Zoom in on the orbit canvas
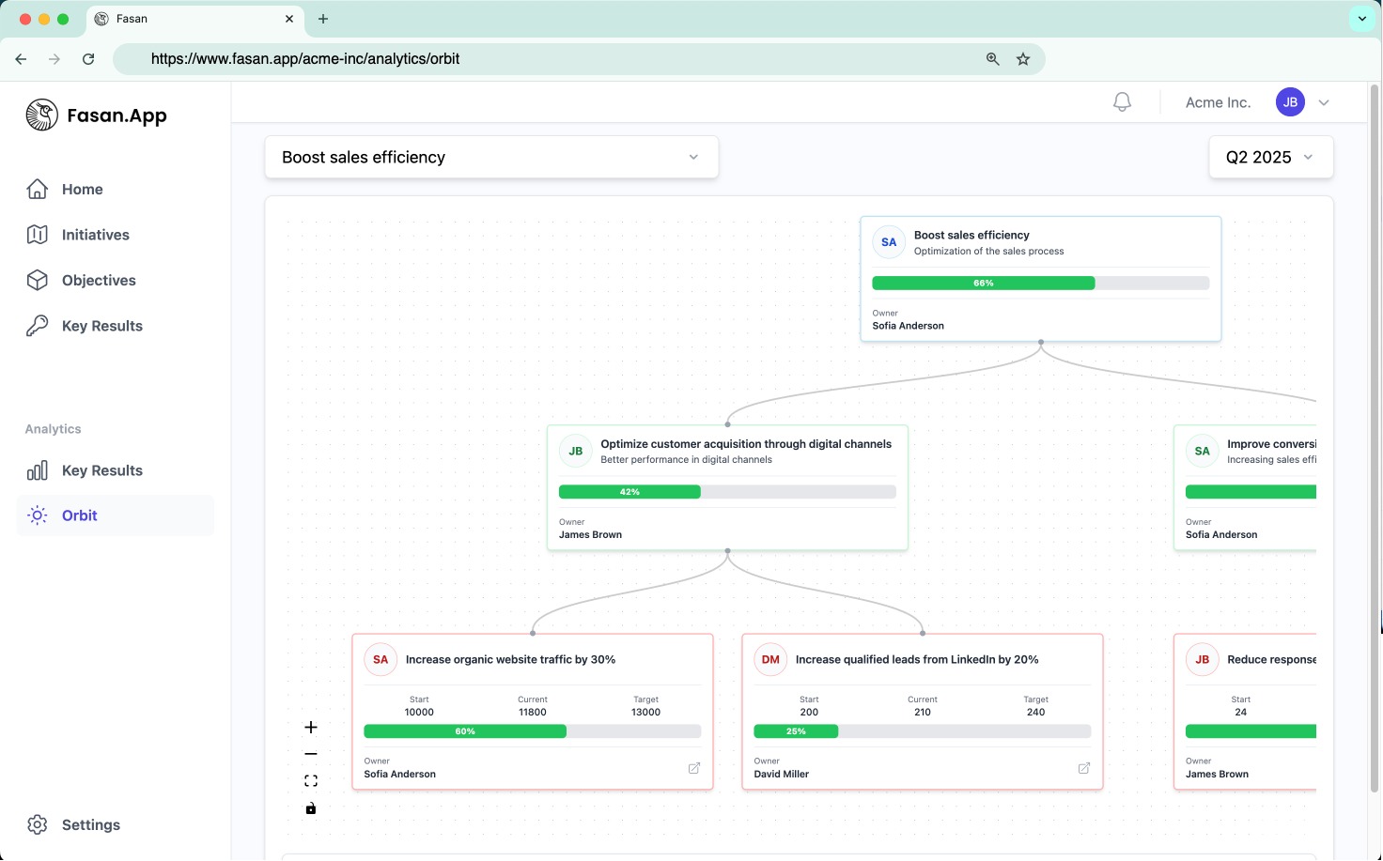The width and height of the screenshot is (1383, 861). 311,727
